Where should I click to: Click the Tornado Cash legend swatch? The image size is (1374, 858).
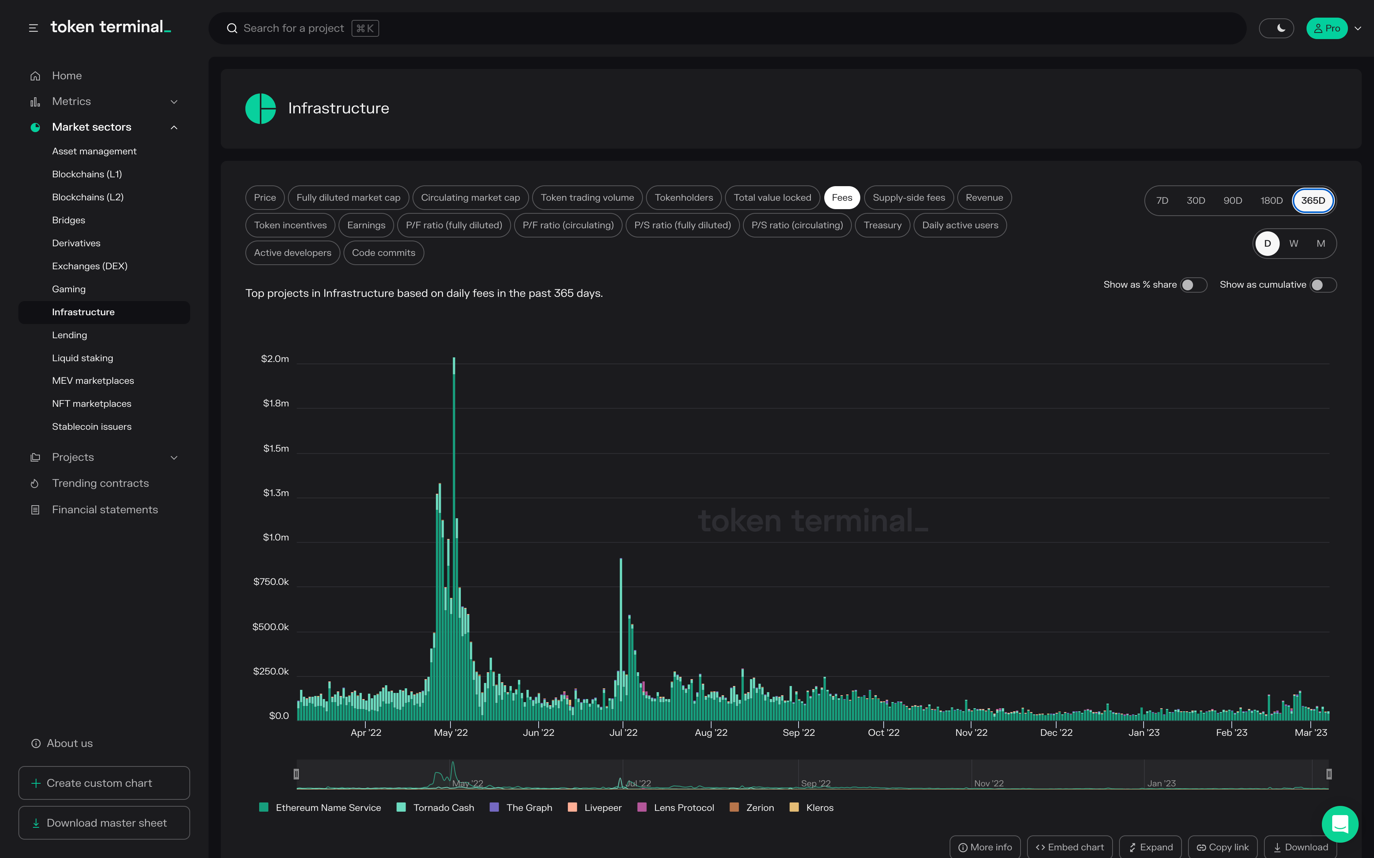401,807
